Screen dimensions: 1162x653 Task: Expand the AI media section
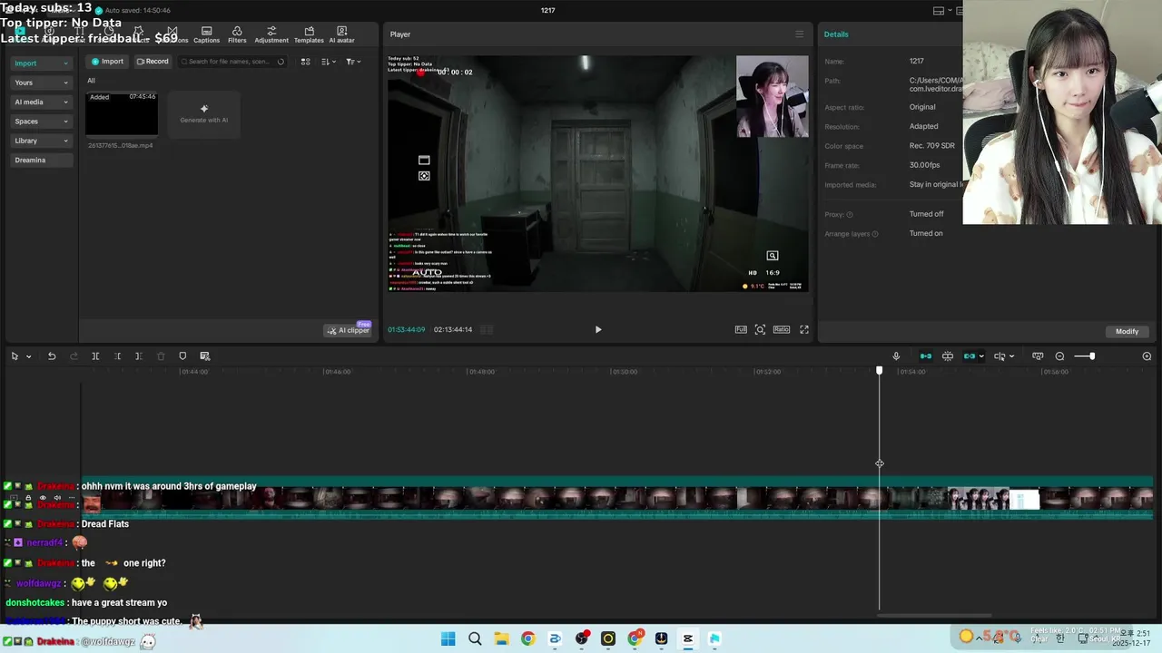tap(41, 102)
